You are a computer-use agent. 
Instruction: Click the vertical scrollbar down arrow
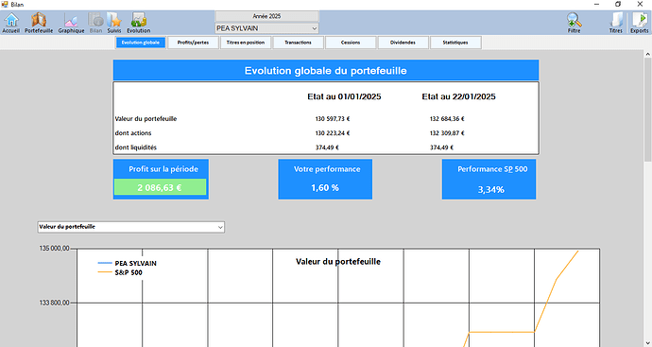click(x=648, y=343)
